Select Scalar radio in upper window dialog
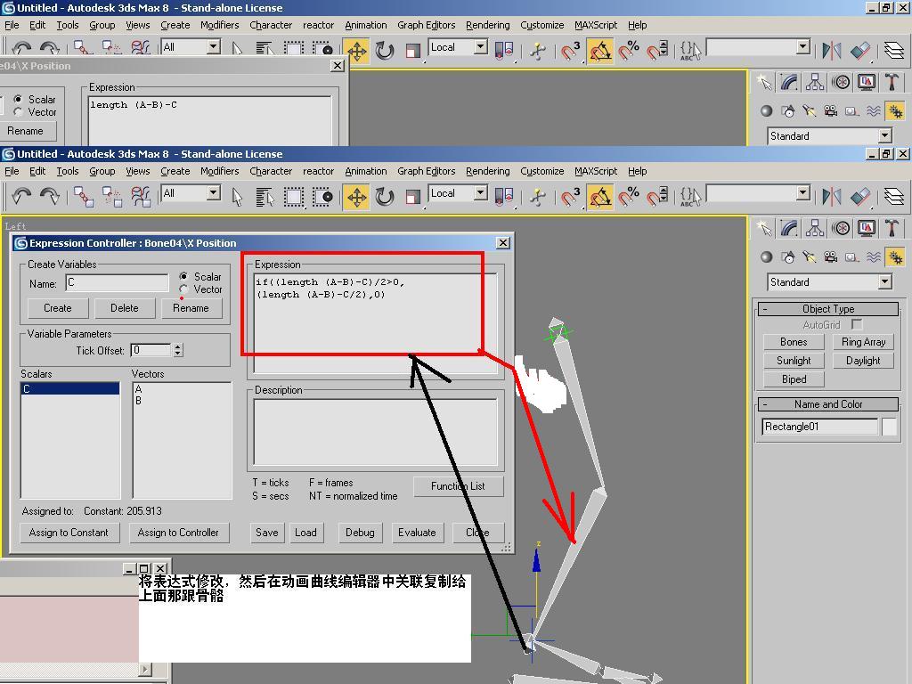This screenshot has height=684, width=912. click(x=18, y=100)
